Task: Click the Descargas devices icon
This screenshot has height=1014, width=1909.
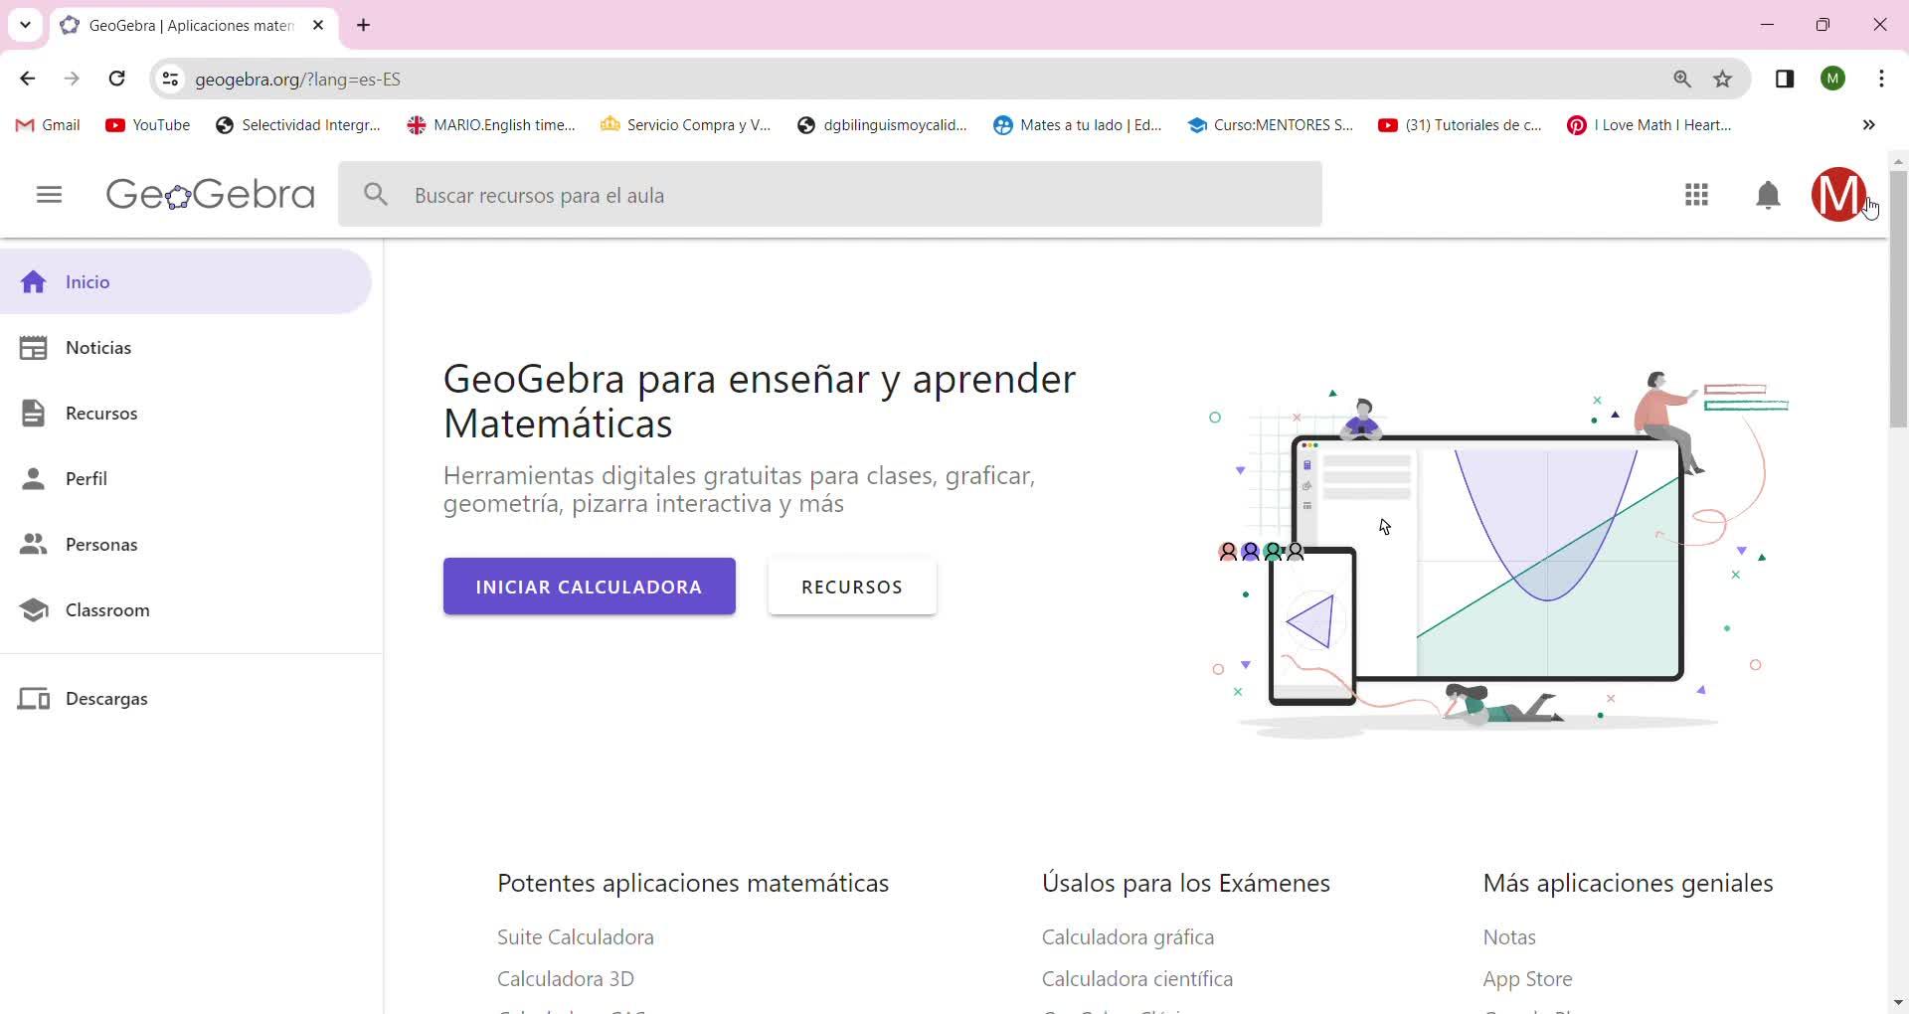Action: [x=33, y=699]
